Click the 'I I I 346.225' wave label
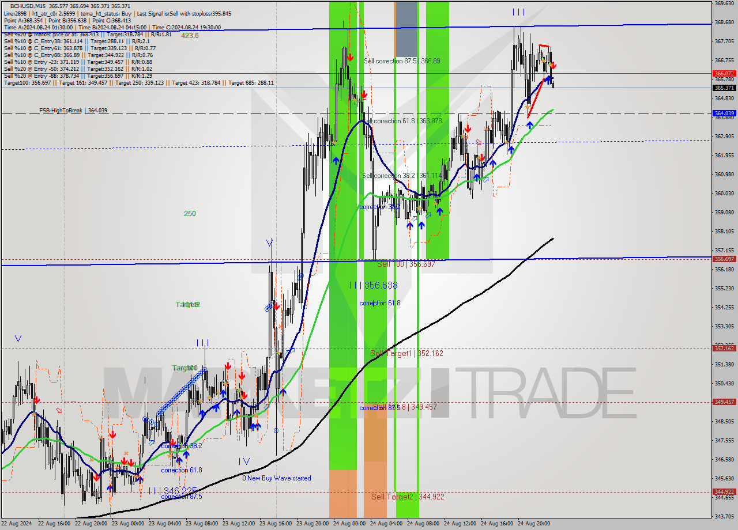This screenshot has height=530, width=738. pos(172,491)
